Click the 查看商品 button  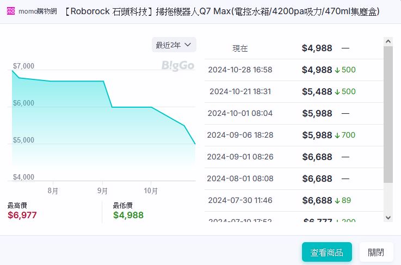pos(326,252)
